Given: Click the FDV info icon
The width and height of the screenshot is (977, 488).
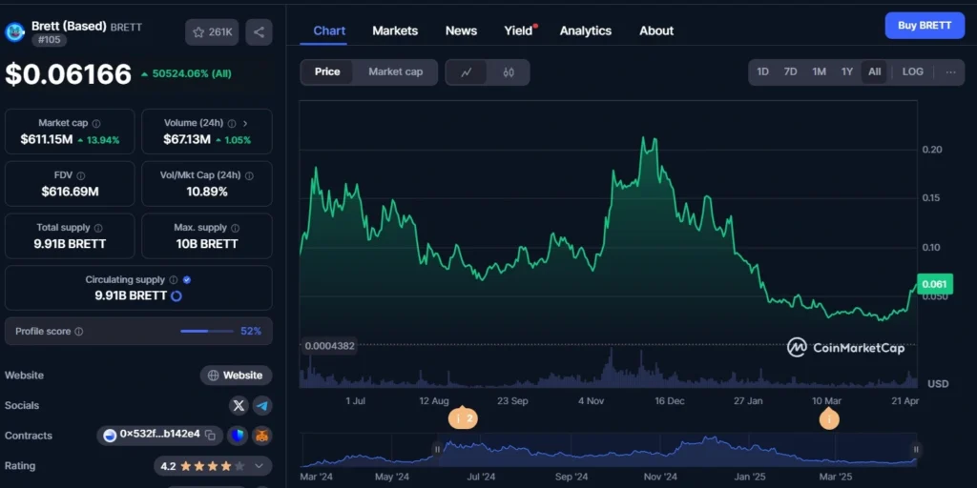Looking at the screenshot, I should pos(81,175).
